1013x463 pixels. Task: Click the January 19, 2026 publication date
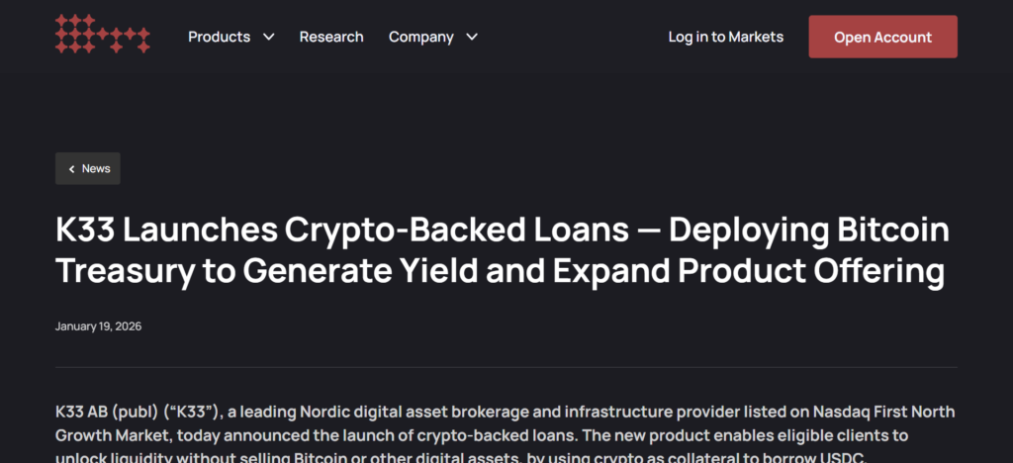[99, 326]
